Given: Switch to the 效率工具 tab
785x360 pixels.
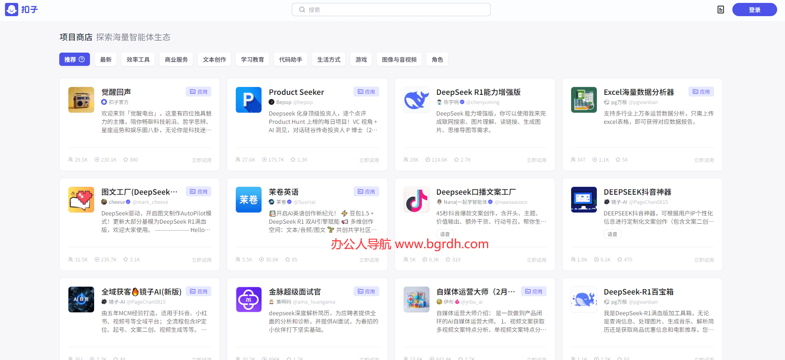Looking at the screenshot, I should coord(138,59).
